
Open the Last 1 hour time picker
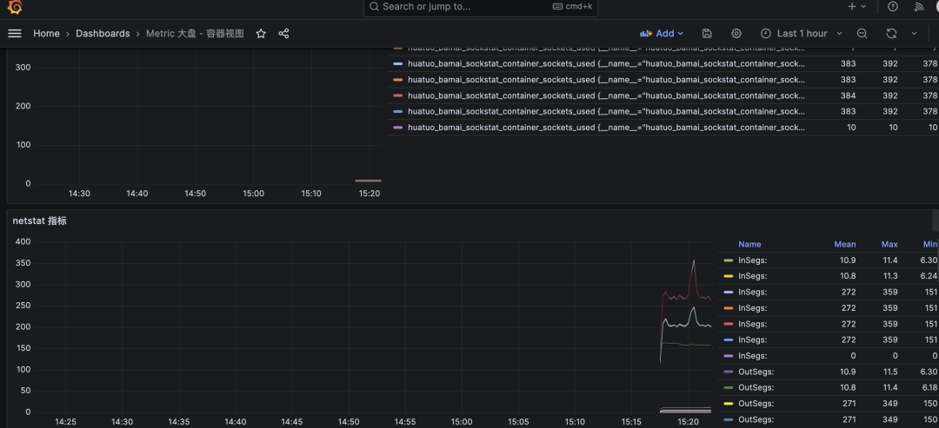pos(801,33)
